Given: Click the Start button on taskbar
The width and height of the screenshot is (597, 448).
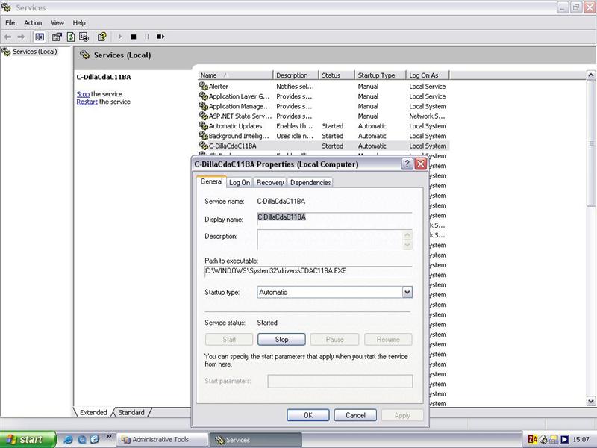Looking at the screenshot, I should point(28,439).
